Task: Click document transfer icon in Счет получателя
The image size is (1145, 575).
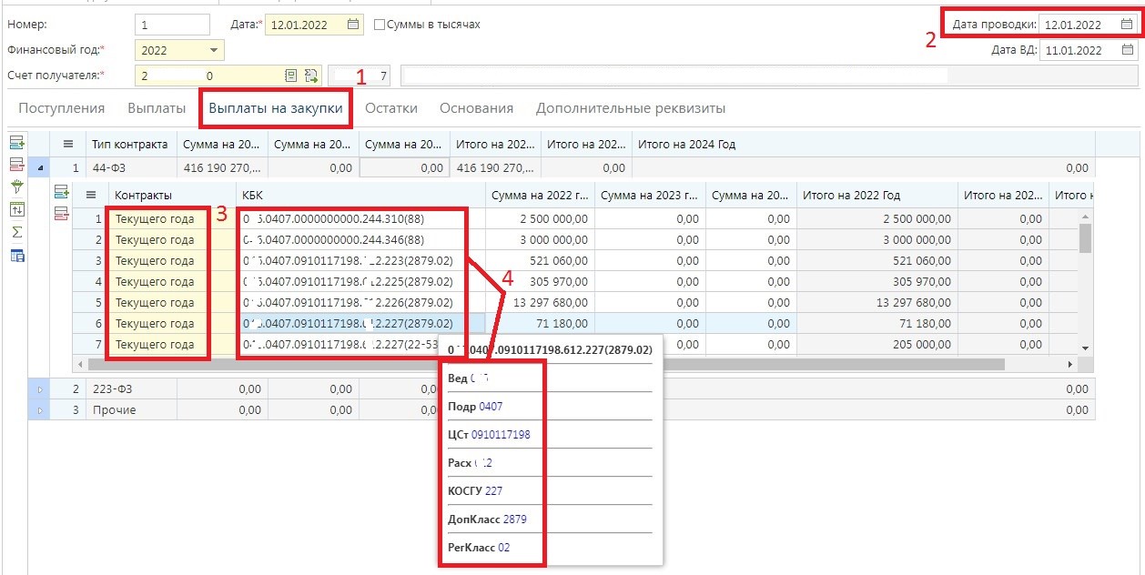Action: pyautogui.click(x=310, y=76)
